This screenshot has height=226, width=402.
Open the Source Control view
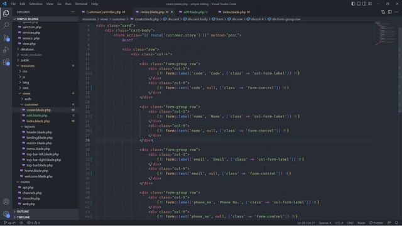[x=6, y=38]
